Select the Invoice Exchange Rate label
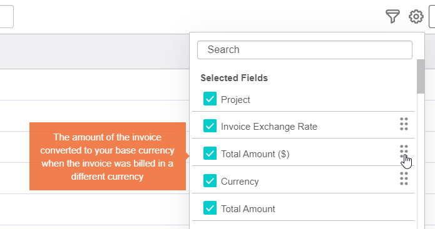This screenshot has height=229, width=435. (x=269, y=127)
